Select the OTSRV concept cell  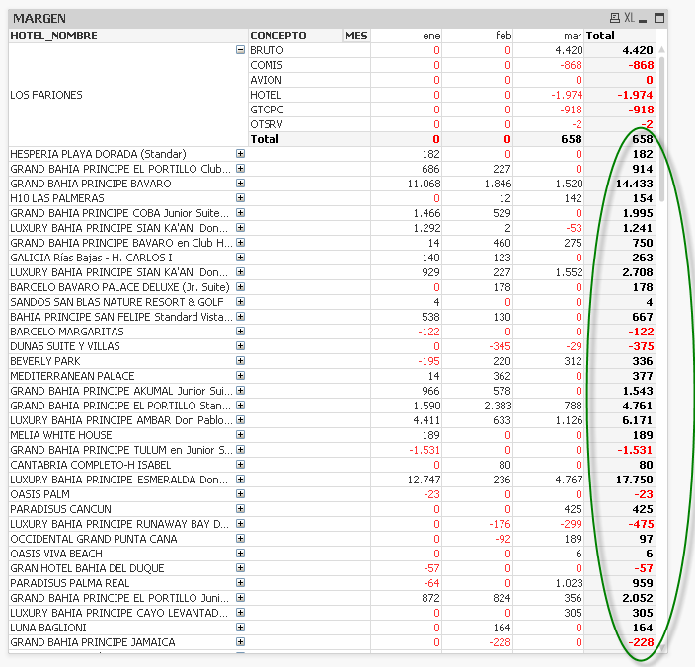click(x=309, y=124)
